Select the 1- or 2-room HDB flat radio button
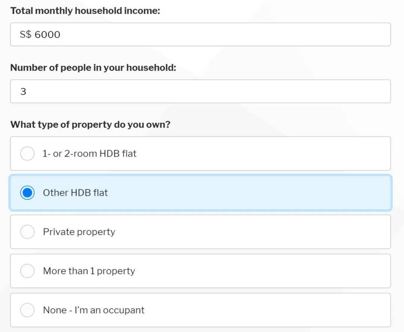The width and height of the screenshot is (404, 332). click(27, 154)
